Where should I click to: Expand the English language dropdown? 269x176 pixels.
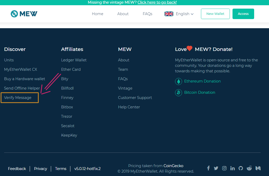coord(185,14)
